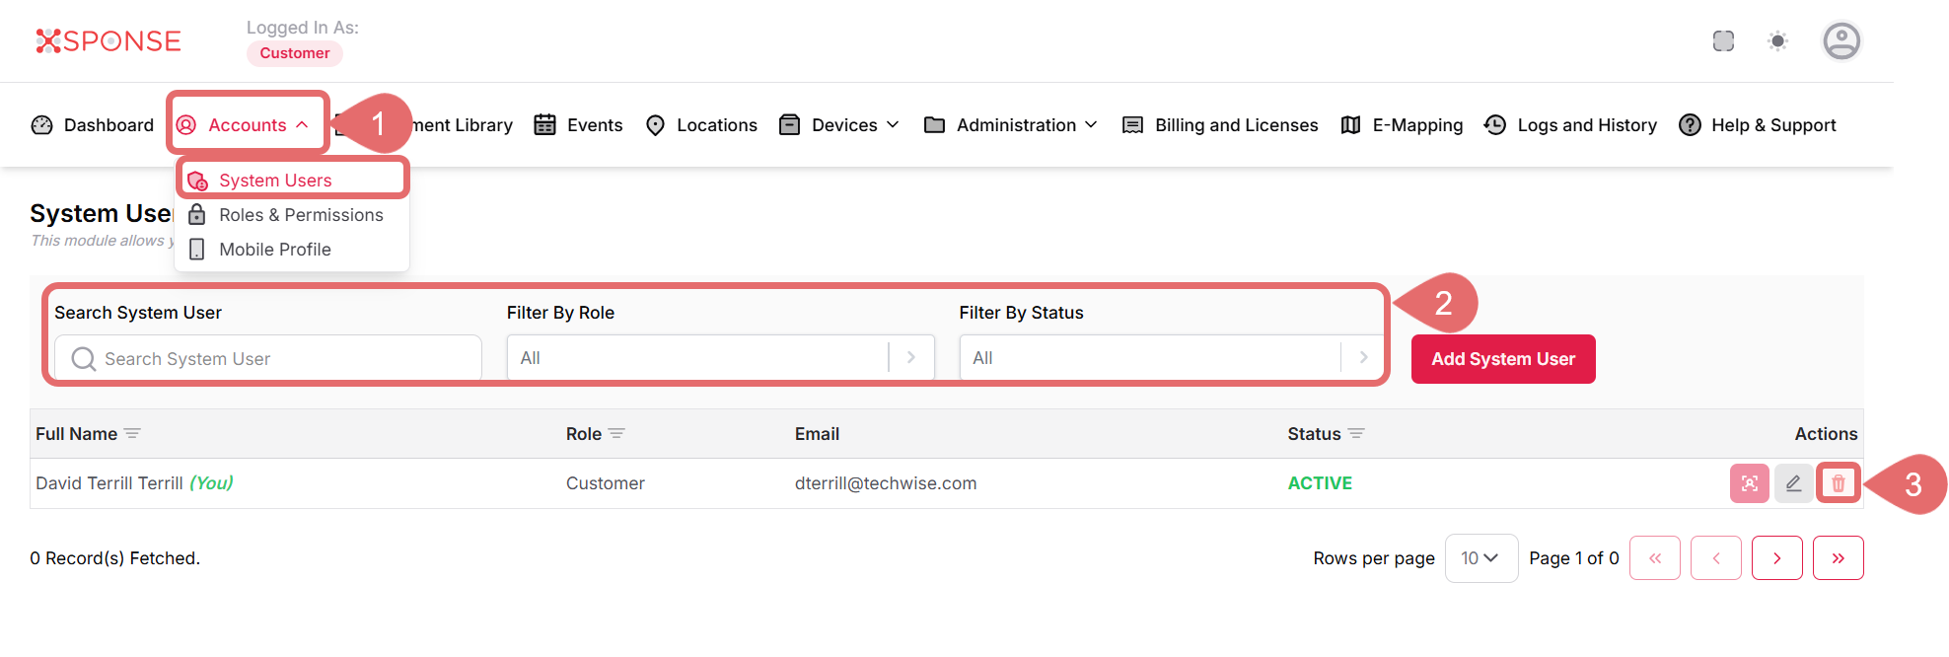This screenshot has width=1949, height=657.
Task: Click the delete trash icon for David Terrill
Action: pos(1838,483)
